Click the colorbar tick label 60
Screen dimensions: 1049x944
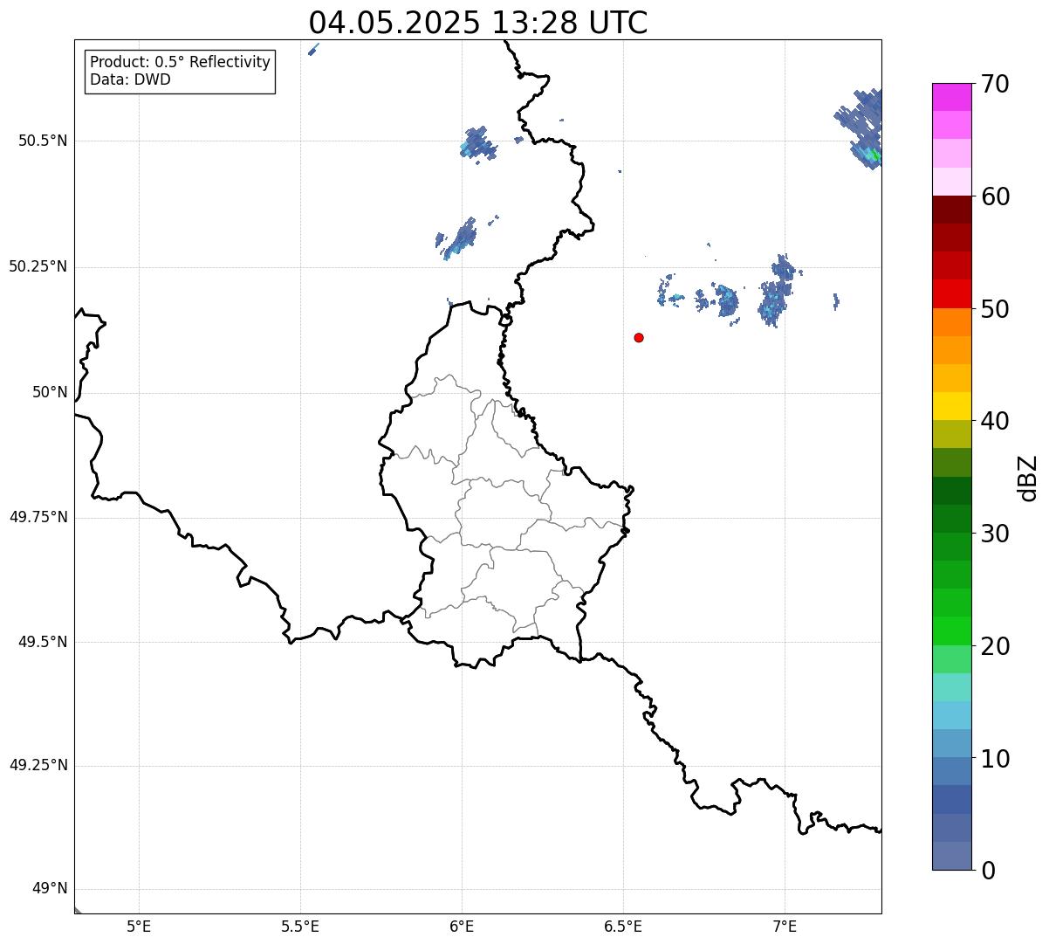click(x=996, y=196)
